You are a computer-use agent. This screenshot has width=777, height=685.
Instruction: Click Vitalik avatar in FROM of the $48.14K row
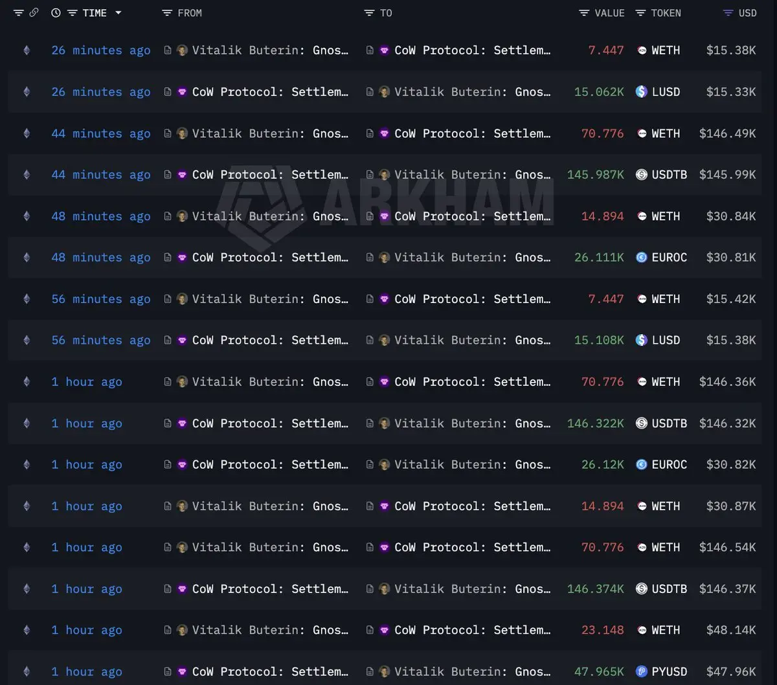182,630
